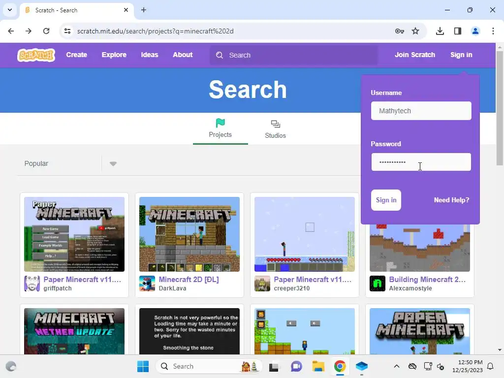504x378 pixels.
Task: Switch to the Studios tab
Action: (275, 129)
